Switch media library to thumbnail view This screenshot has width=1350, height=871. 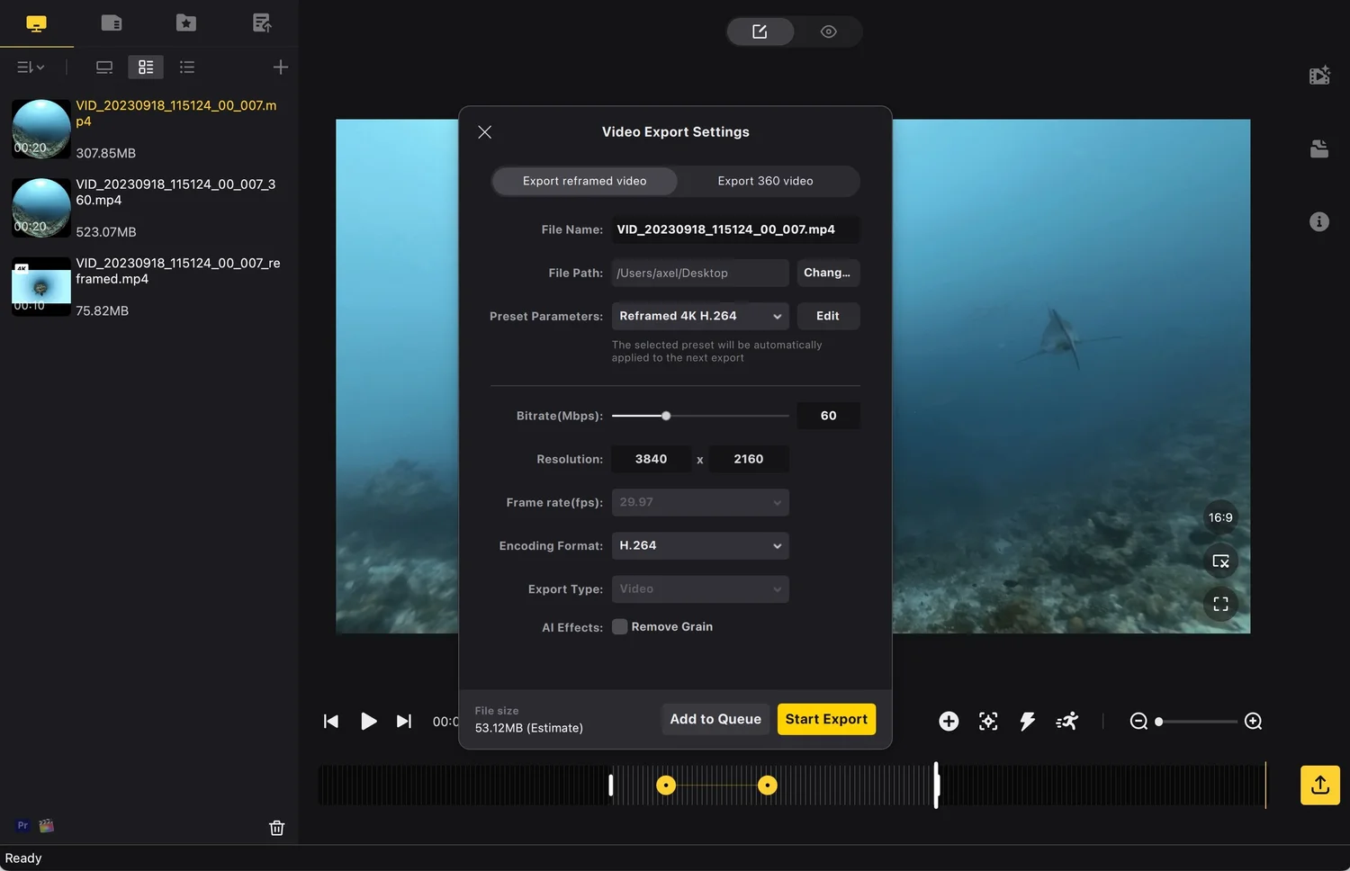click(x=145, y=67)
